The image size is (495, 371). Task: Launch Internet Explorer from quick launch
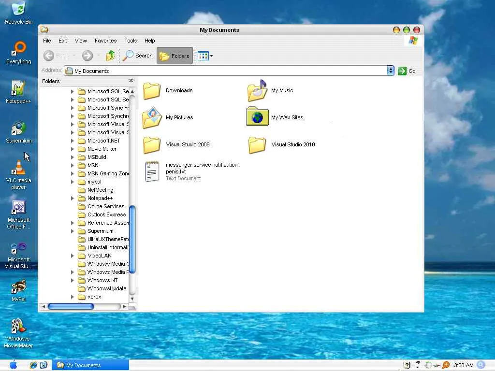pos(33,365)
